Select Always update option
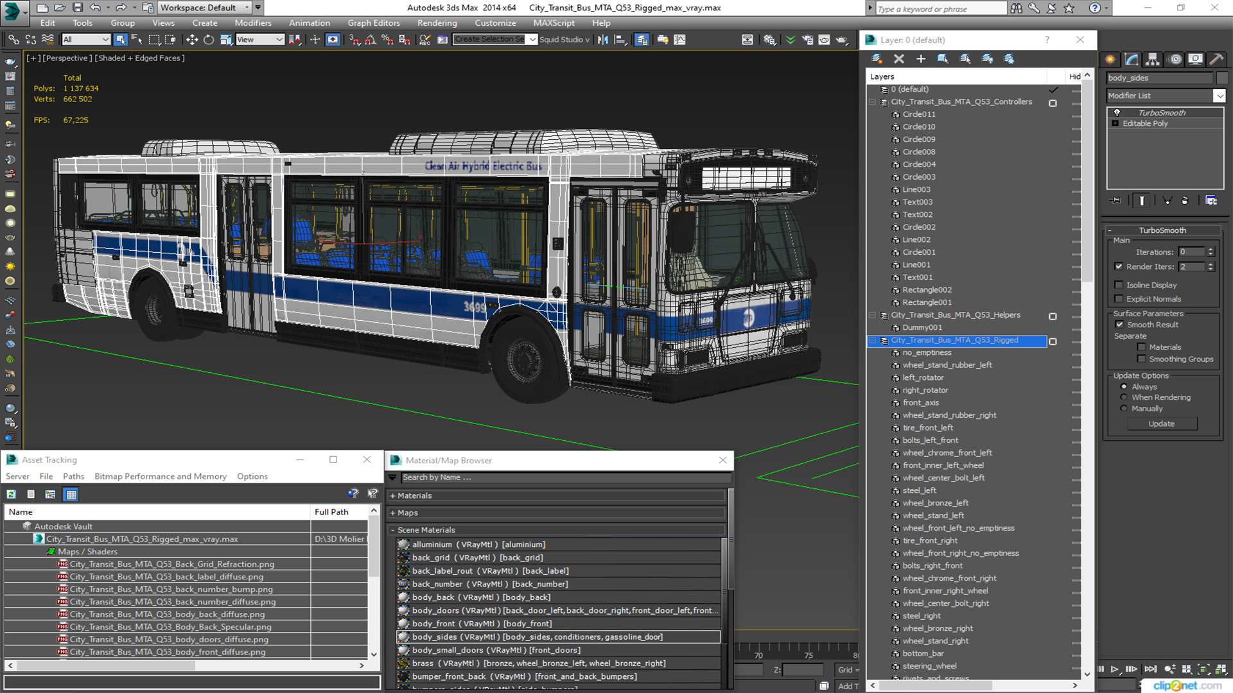Screen dimensions: 1233x693 coord(1123,387)
